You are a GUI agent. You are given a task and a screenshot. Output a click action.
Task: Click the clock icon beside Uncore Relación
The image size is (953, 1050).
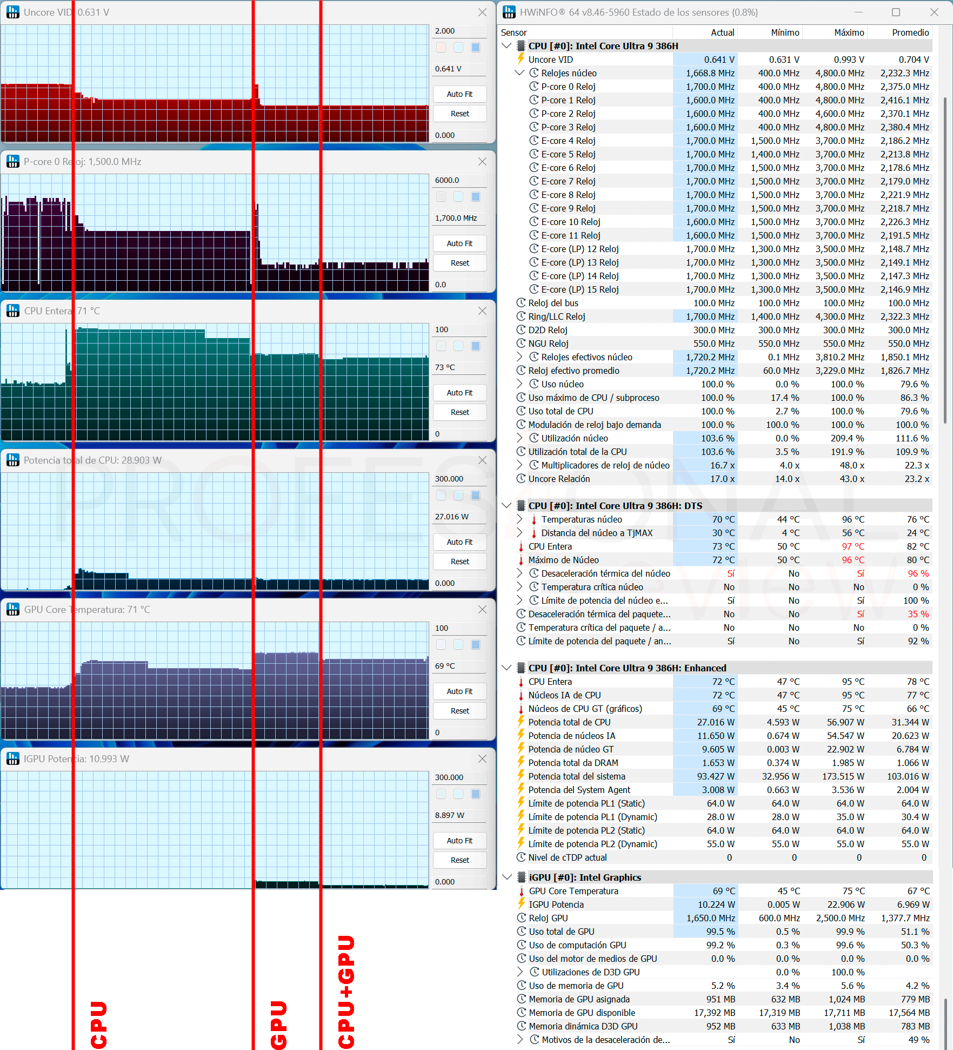point(521,479)
